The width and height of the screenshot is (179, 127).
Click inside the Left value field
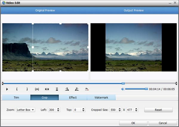[x=52, y=110]
